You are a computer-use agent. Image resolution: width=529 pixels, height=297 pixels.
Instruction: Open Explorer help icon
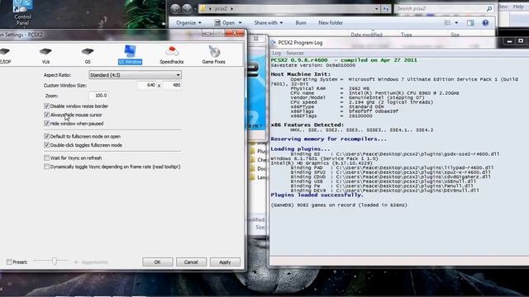[485, 23]
